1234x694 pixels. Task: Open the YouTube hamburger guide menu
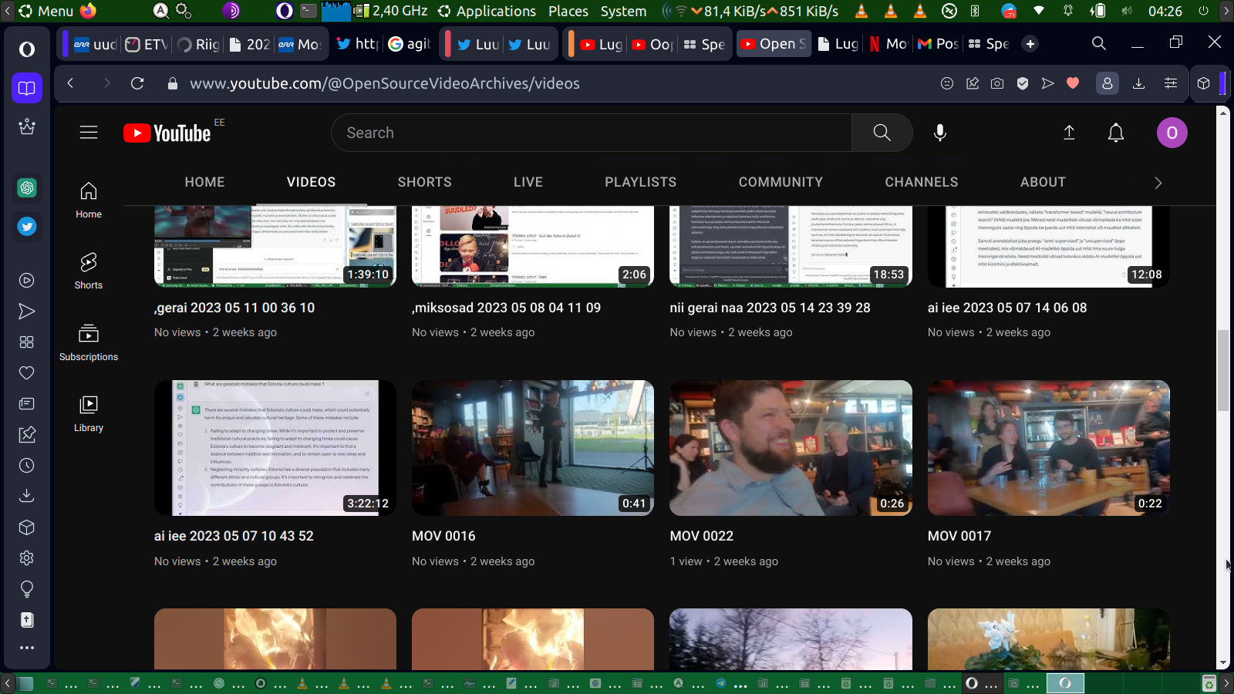pyautogui.click(x=89, y=133)
